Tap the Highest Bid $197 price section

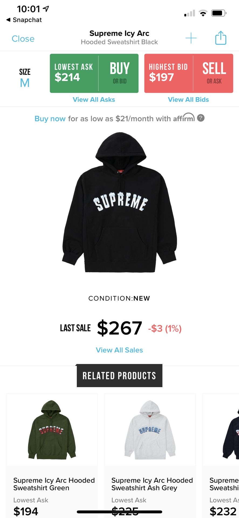click(x=169, y=73)
